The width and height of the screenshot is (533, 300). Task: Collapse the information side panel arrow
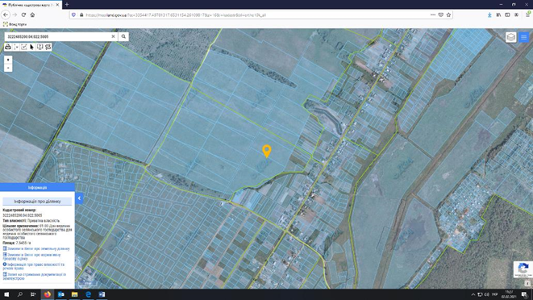79,198
